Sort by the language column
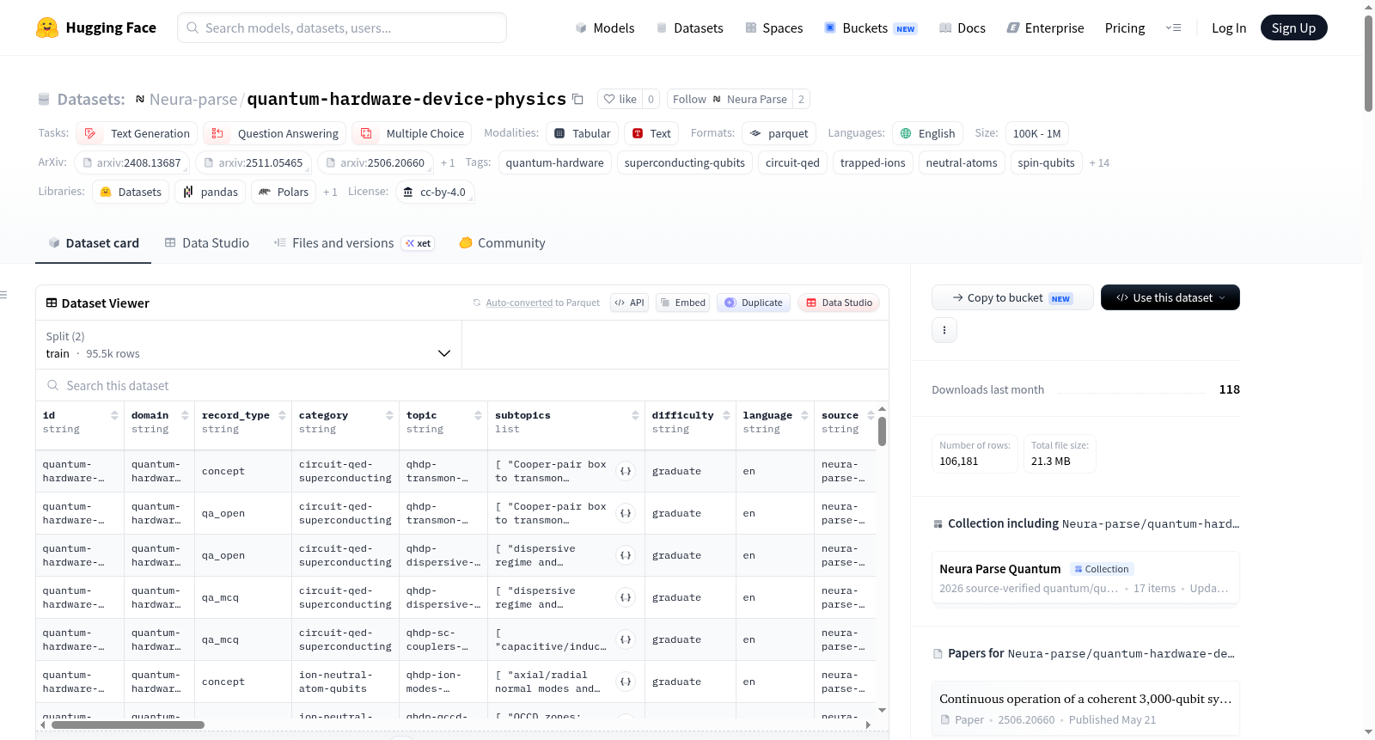This screenshot has height=740, width=1375. coord(804,416)
